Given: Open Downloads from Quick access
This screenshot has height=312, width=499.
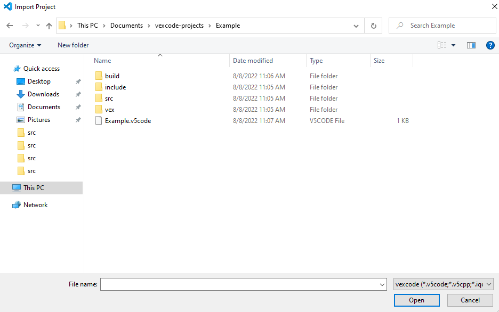Looking at the screenshot, I should 43,94.
